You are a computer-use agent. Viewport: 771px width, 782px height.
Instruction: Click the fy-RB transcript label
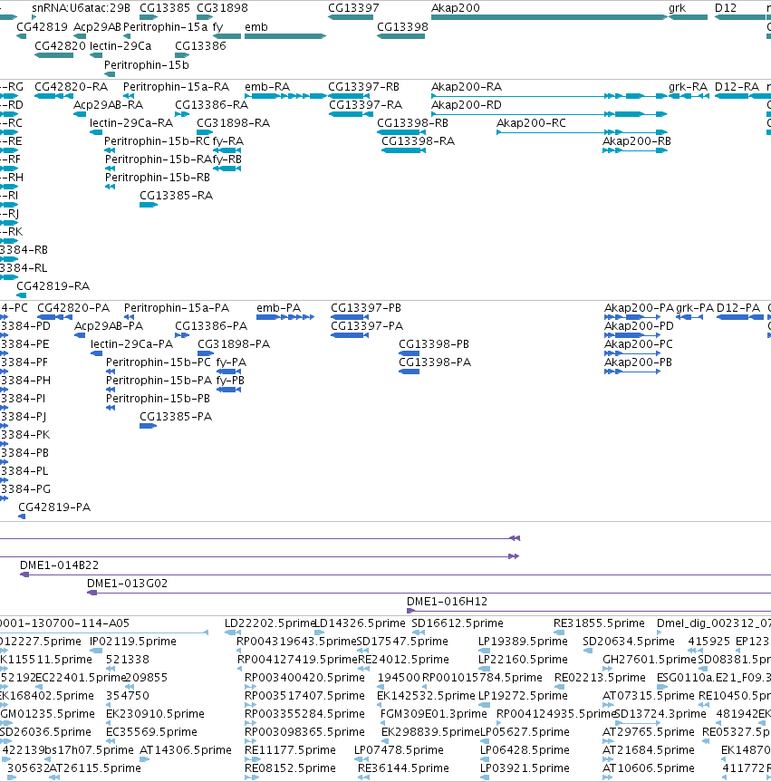[x=226, y=159]
